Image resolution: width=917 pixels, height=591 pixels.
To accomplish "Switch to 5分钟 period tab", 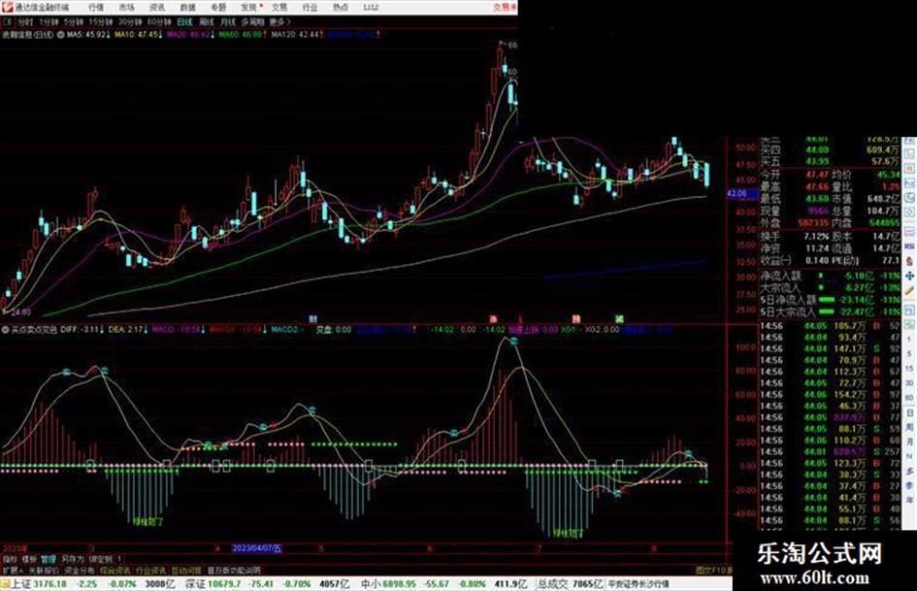I will click(x=73, y=21).
